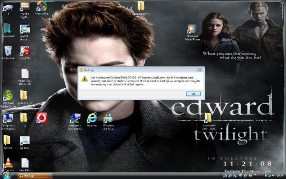Screen dimensions: 286x179
Task: Open the spelletjes zoe folder
Action: (25, 97)
